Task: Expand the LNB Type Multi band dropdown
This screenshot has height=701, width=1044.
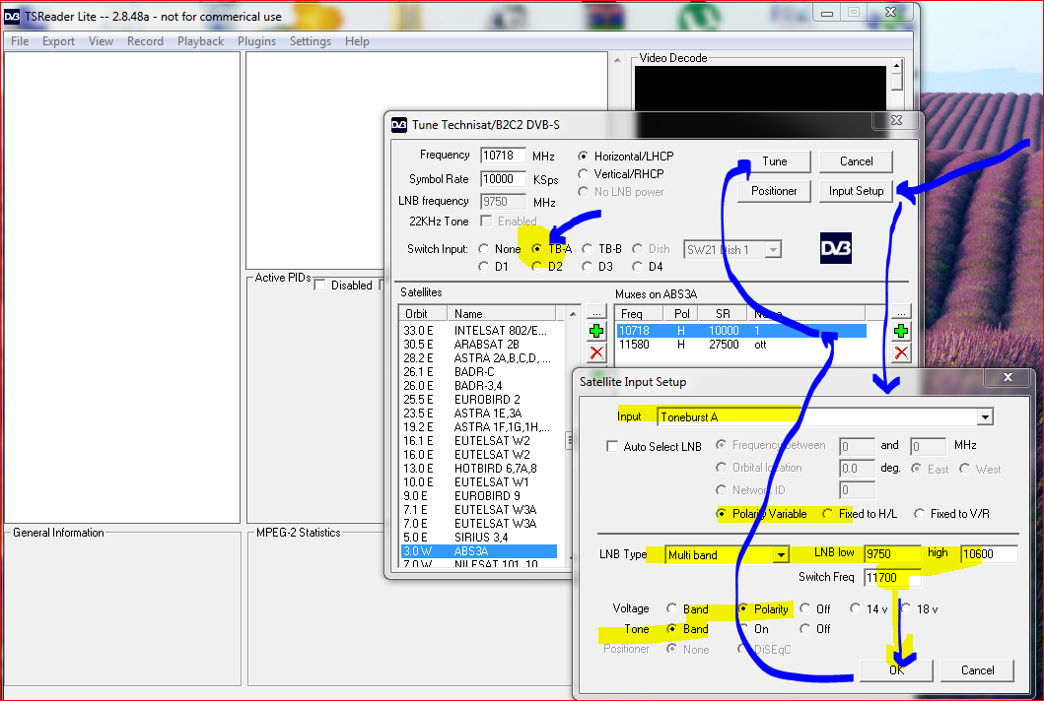Action: [781, 555]
